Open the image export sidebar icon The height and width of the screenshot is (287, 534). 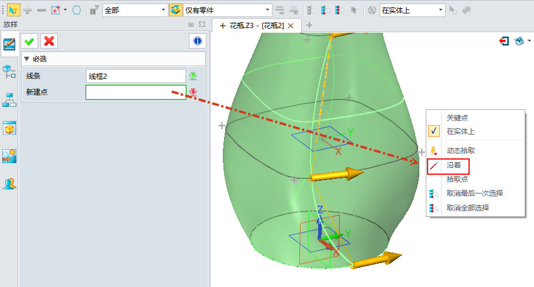[9, 156]
